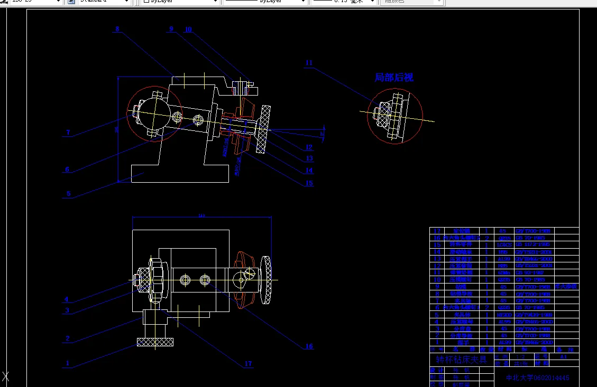
Task: Select callout number 13 in the drawing
Action: click(x=309, y=158)
